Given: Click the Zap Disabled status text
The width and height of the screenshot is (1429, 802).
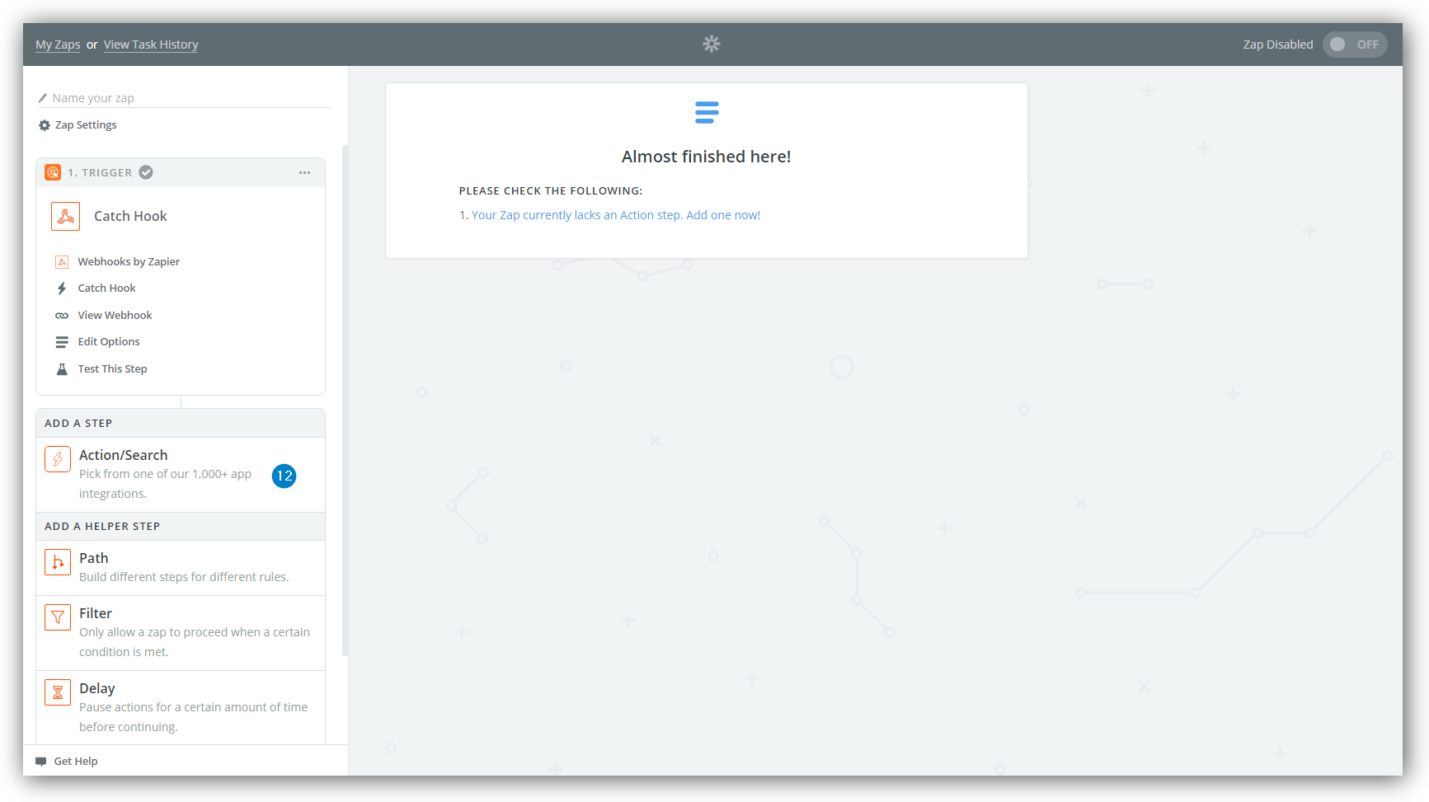Looking at the screenshot, I should point(1278,45).
